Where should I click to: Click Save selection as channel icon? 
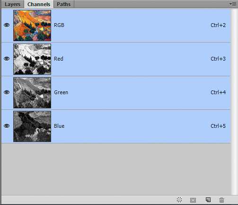click(x=193, y=200)
